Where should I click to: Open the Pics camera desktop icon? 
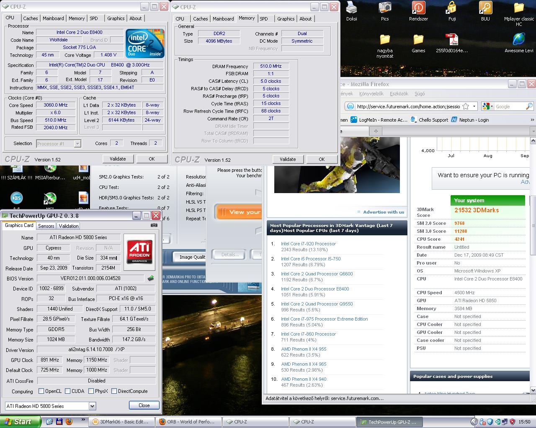[385, 8]
